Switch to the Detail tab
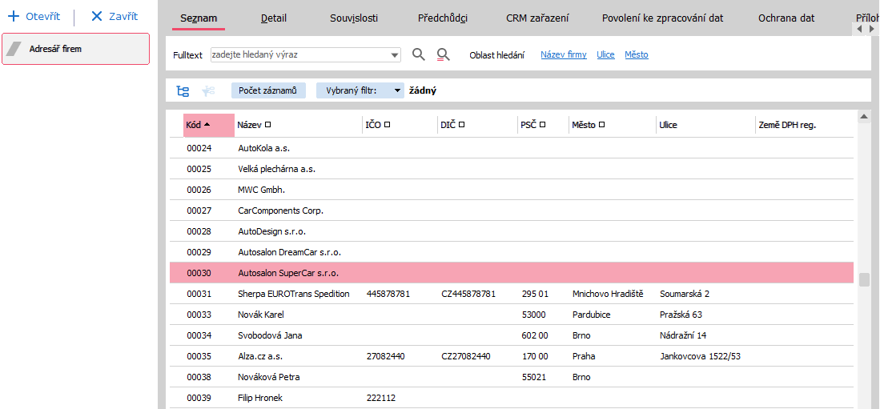Screen dimensions: 880x409 click(x=273, y=18)
